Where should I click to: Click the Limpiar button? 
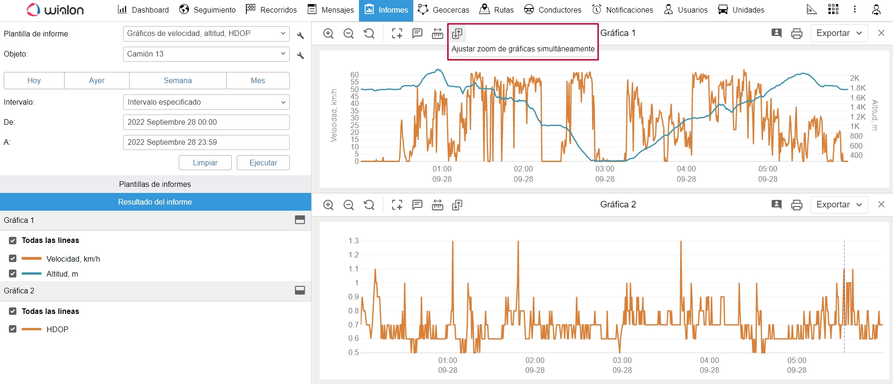point(205,163)
